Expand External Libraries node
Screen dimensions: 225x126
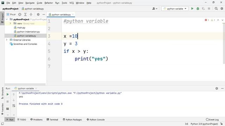tap(7, 40)
